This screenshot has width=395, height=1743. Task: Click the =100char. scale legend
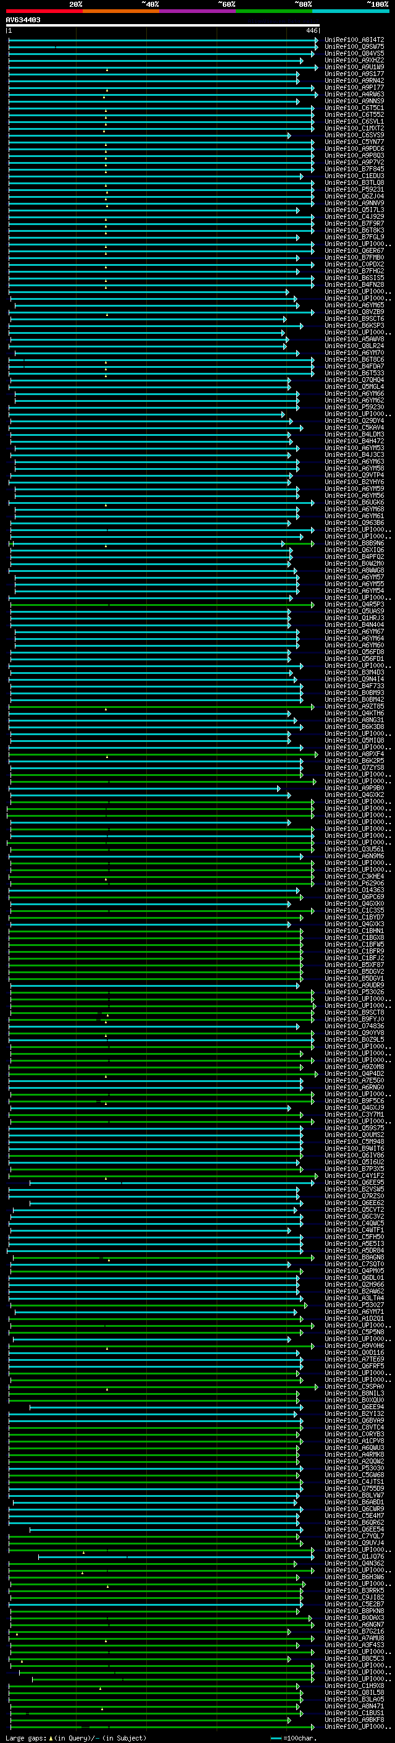[294, 1738]
